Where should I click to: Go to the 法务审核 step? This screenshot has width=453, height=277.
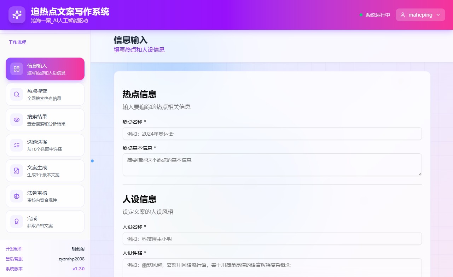(x=45, y=196)
